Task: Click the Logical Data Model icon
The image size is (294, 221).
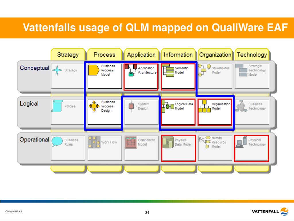Action: tap(168, 106)
